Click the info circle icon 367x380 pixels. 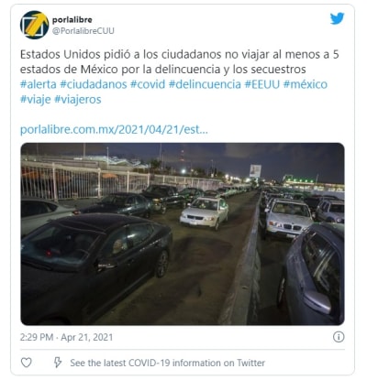pos(339,337)
